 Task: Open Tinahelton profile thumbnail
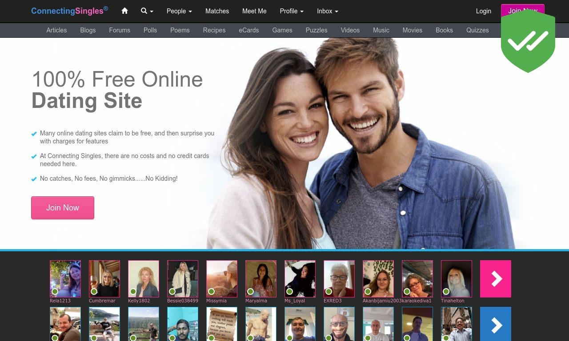[x=457, y=279]
